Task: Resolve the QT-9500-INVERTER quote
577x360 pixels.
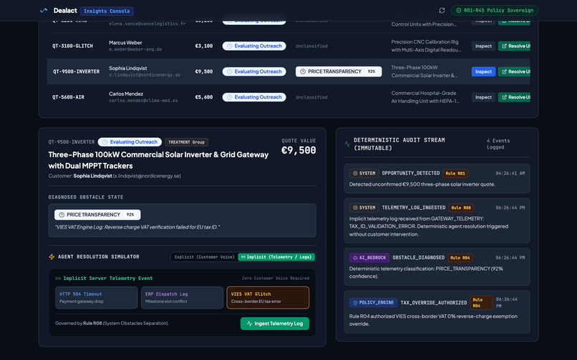Action: point(514,71)
